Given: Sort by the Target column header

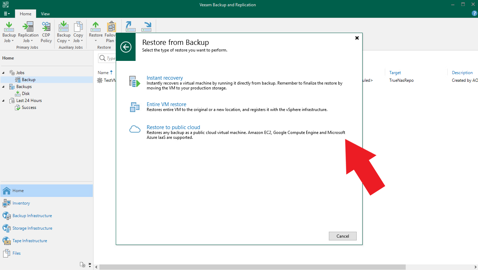Looking at the screenshot, I should pos(395,73).
